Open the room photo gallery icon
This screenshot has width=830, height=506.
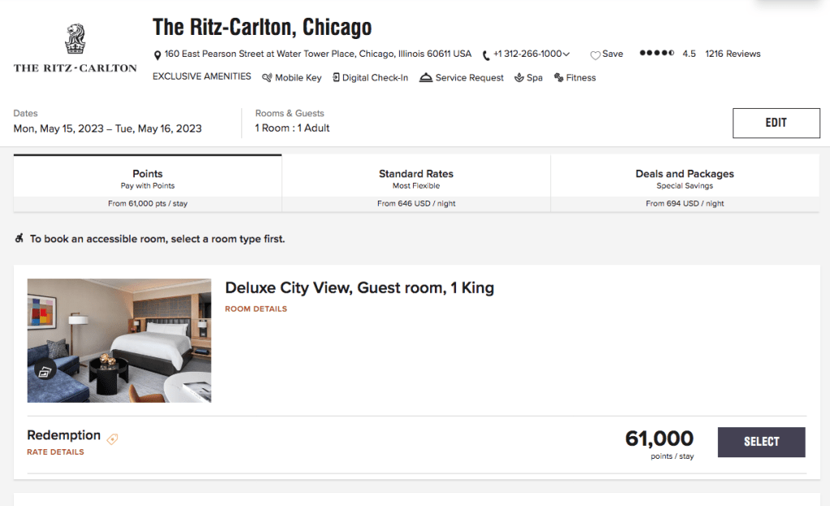45,371
